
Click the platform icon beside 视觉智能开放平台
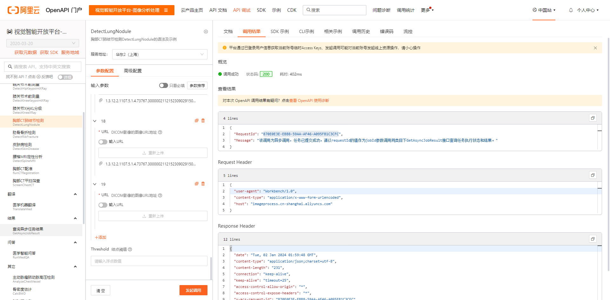pos(10,32)
